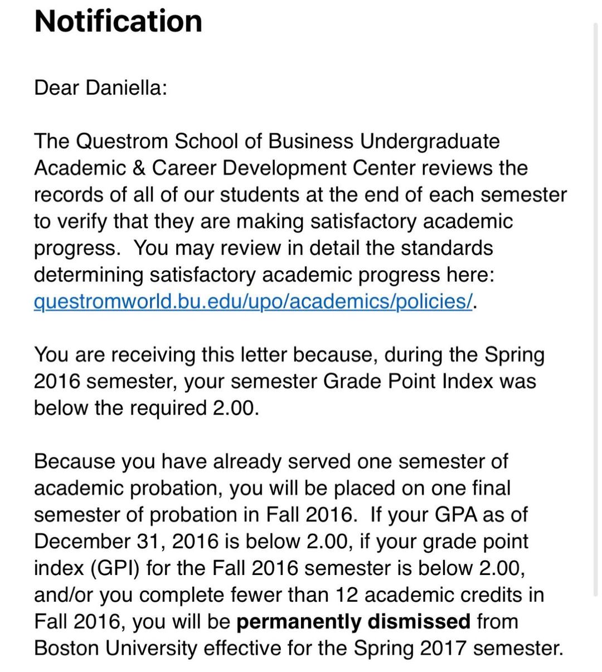Open the questromworld.bu.edu policies link
This screenshot has width=602, height=672.
click(x=253, y=301)
